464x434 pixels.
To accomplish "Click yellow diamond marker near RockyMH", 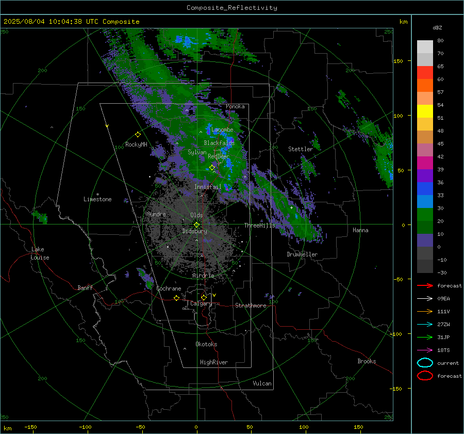I will coord(138,135).
